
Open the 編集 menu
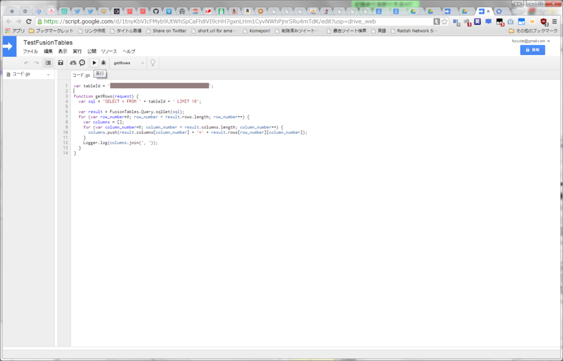coord(48,52)
